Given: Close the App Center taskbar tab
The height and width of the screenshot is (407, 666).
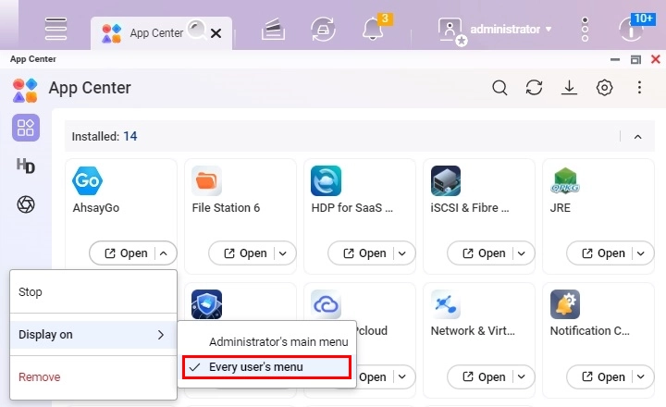Looking at the screenshot, I should [x=216, y=33].
